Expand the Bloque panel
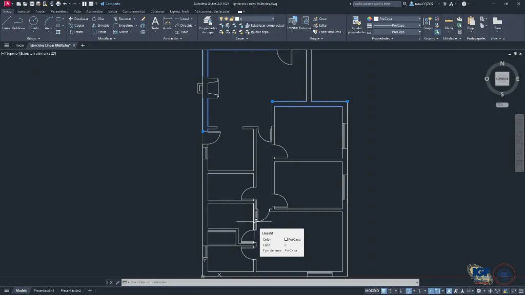Image resolution: width=525 pixels, height=295 pixels. coord(316,38)
